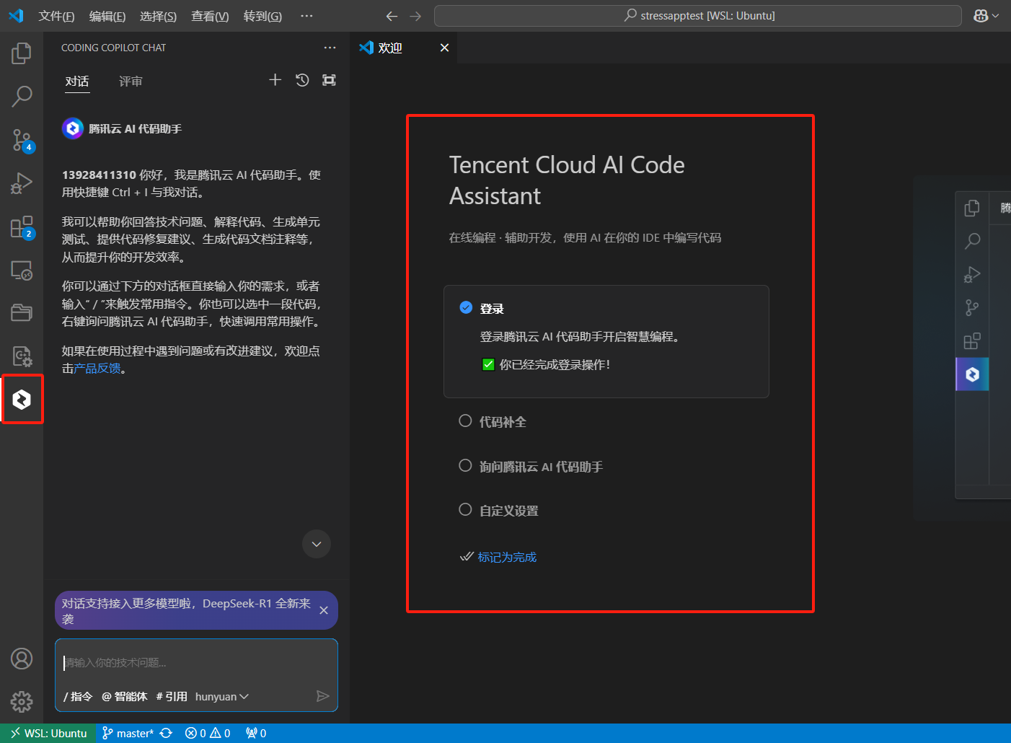Screen dimensions: 1011x743
Task: Click the sync changes icon in status bar
Action: tap(166, 733)
